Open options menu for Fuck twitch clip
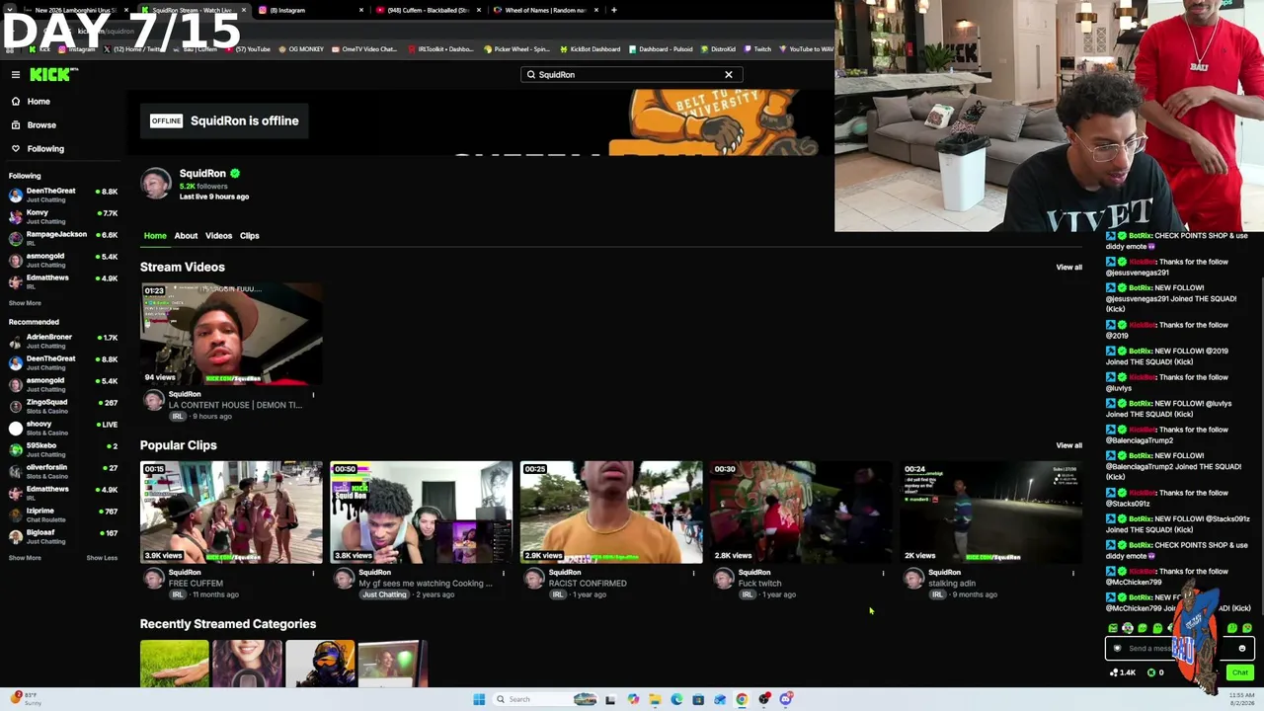The width and height of the screenshot is (1264, 711). coord(883,573)
